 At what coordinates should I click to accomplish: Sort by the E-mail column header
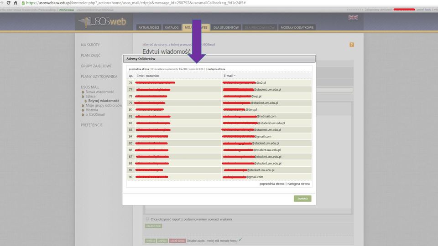228,76
